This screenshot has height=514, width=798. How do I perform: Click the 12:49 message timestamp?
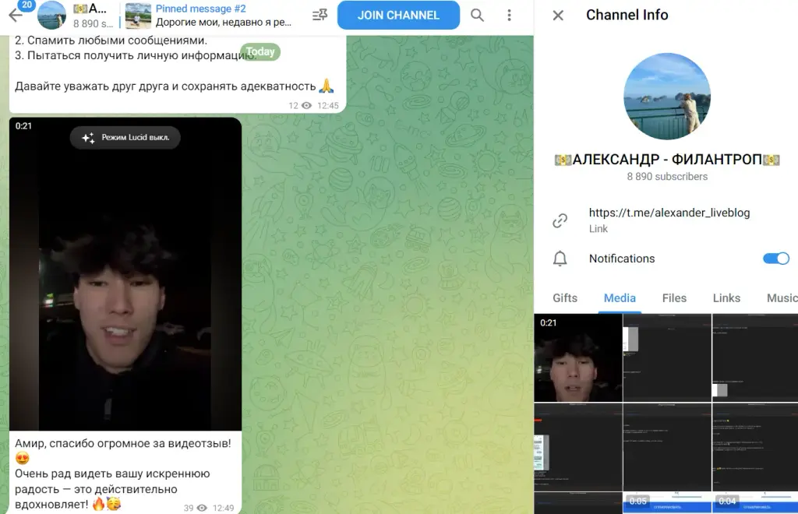pyautogui.click(x=224, y=508)
